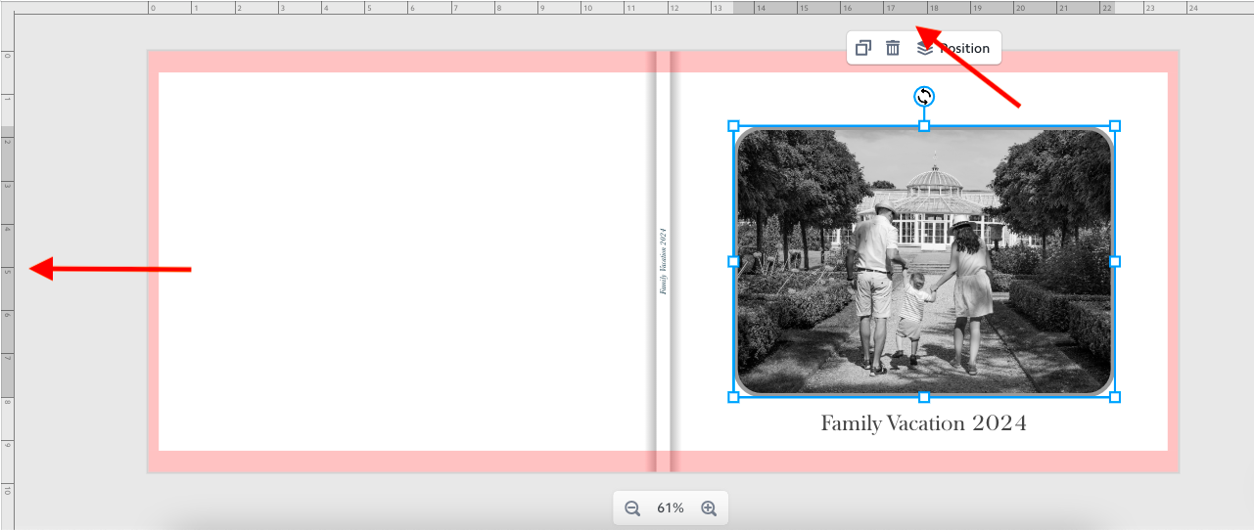
Task: Click the top-right resize handle of photo
Action: tap(1114, 126)
